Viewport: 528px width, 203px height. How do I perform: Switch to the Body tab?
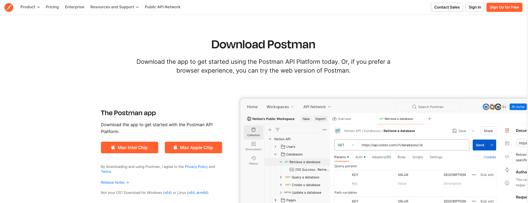coord(402,157)
